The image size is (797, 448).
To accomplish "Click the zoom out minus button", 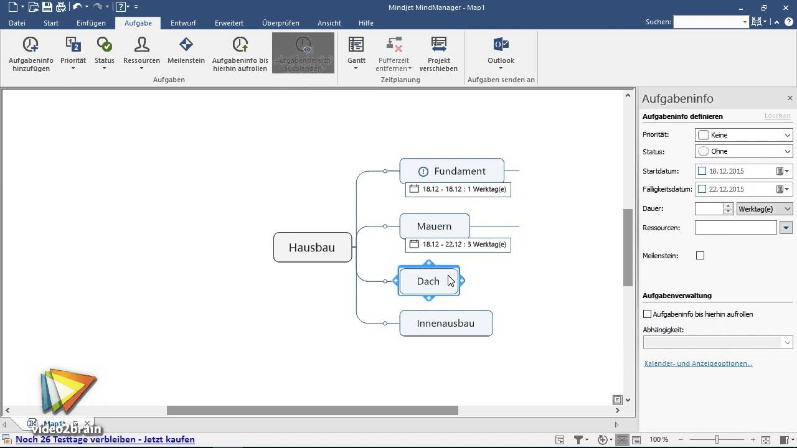I will 681,440.
